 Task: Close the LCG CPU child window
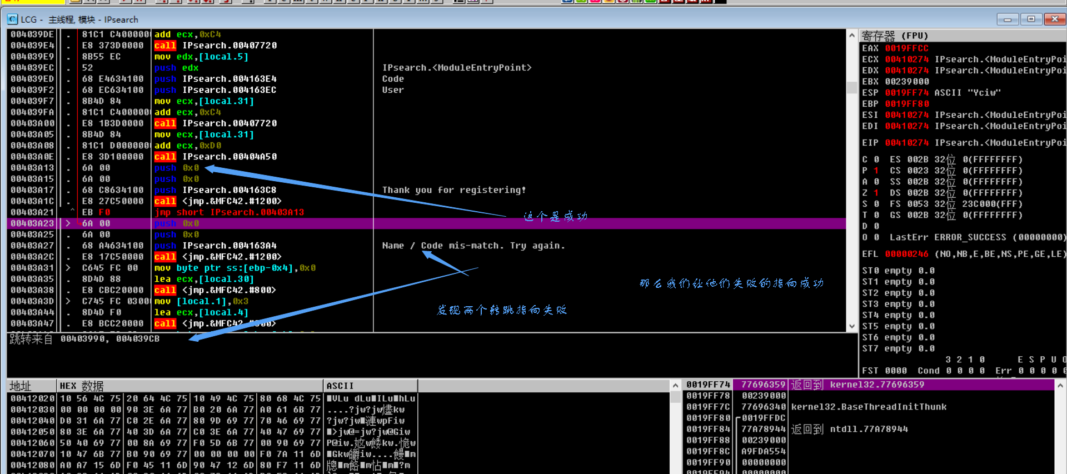(1054, 19)
